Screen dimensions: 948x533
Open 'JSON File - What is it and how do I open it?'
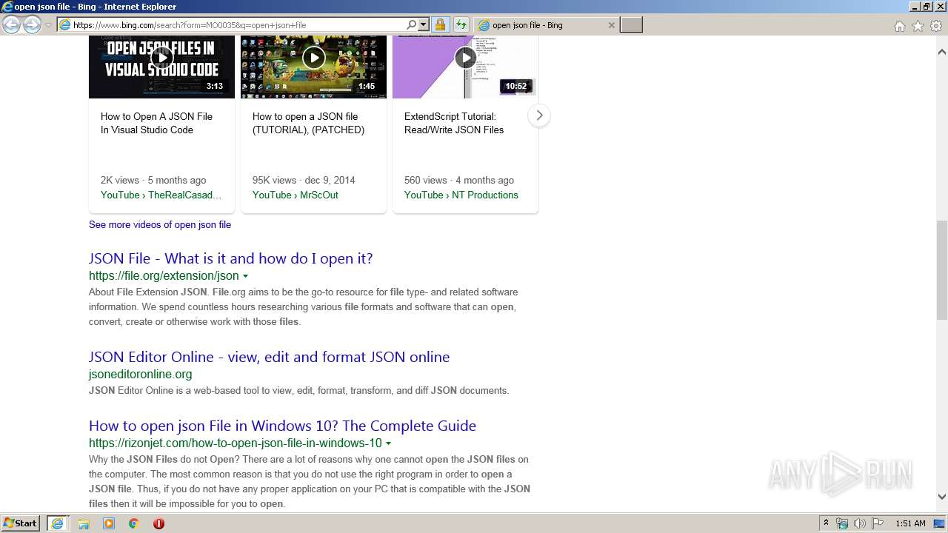[231, 258]
